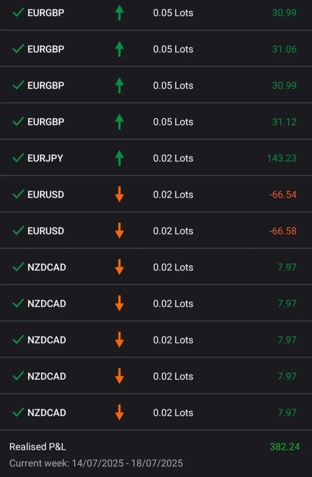The width and height of the screenshot is (312, 477).
Task: Click the green up arrow on the 31.06 EURGBP row
Action: click(x=119, y=49)
